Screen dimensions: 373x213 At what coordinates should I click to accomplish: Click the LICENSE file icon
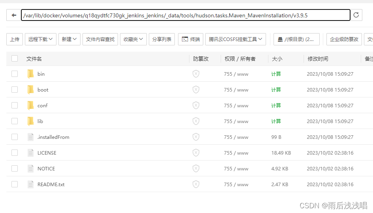[x=30, y=153]
